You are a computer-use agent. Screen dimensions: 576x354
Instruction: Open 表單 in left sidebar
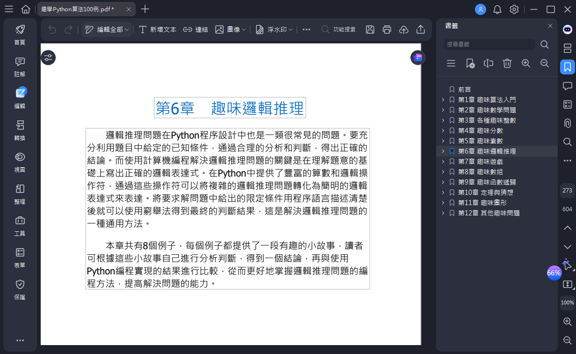(20, 258)
